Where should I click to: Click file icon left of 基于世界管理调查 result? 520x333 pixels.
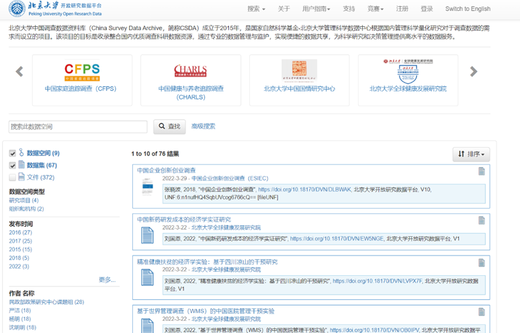pos(147,326)
